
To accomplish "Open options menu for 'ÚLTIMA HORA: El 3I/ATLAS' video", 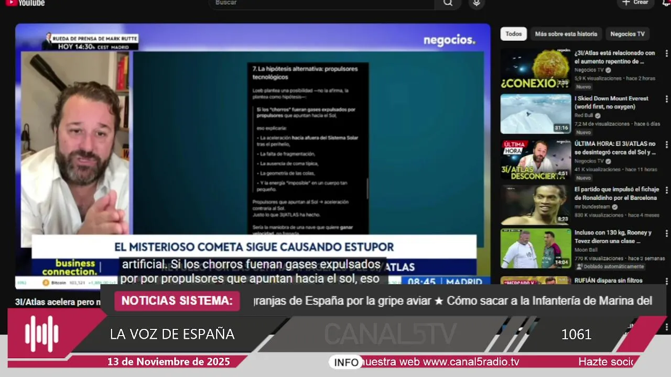I will pos(666,145).
